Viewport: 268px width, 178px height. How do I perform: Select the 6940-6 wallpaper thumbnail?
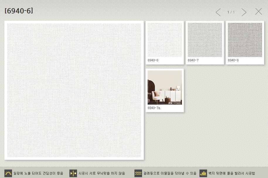click(165, 40)
